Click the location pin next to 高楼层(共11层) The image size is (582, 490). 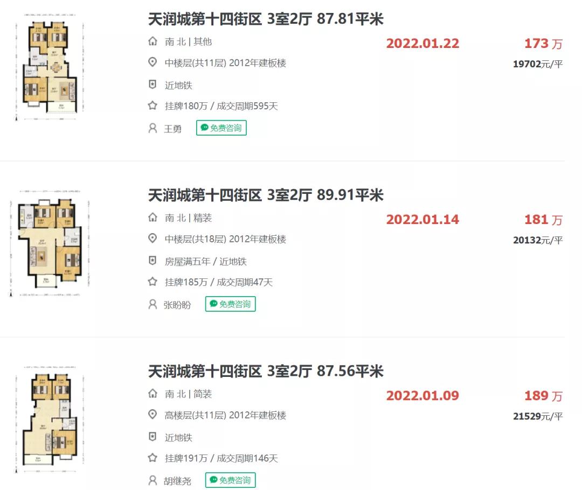point(153,414)
